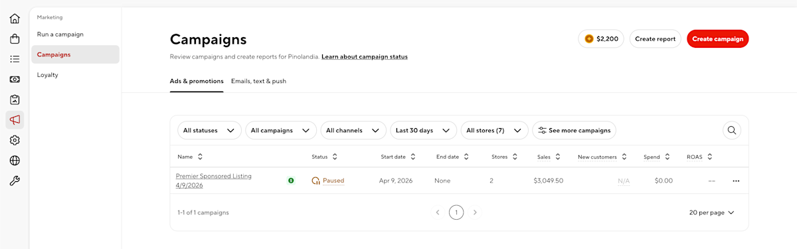Open the Last 30 days date filter
This screenshot has width=797, height=249.
(x=423, y=130)
